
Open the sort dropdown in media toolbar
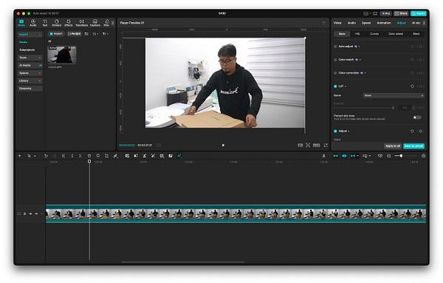(95, 34)
